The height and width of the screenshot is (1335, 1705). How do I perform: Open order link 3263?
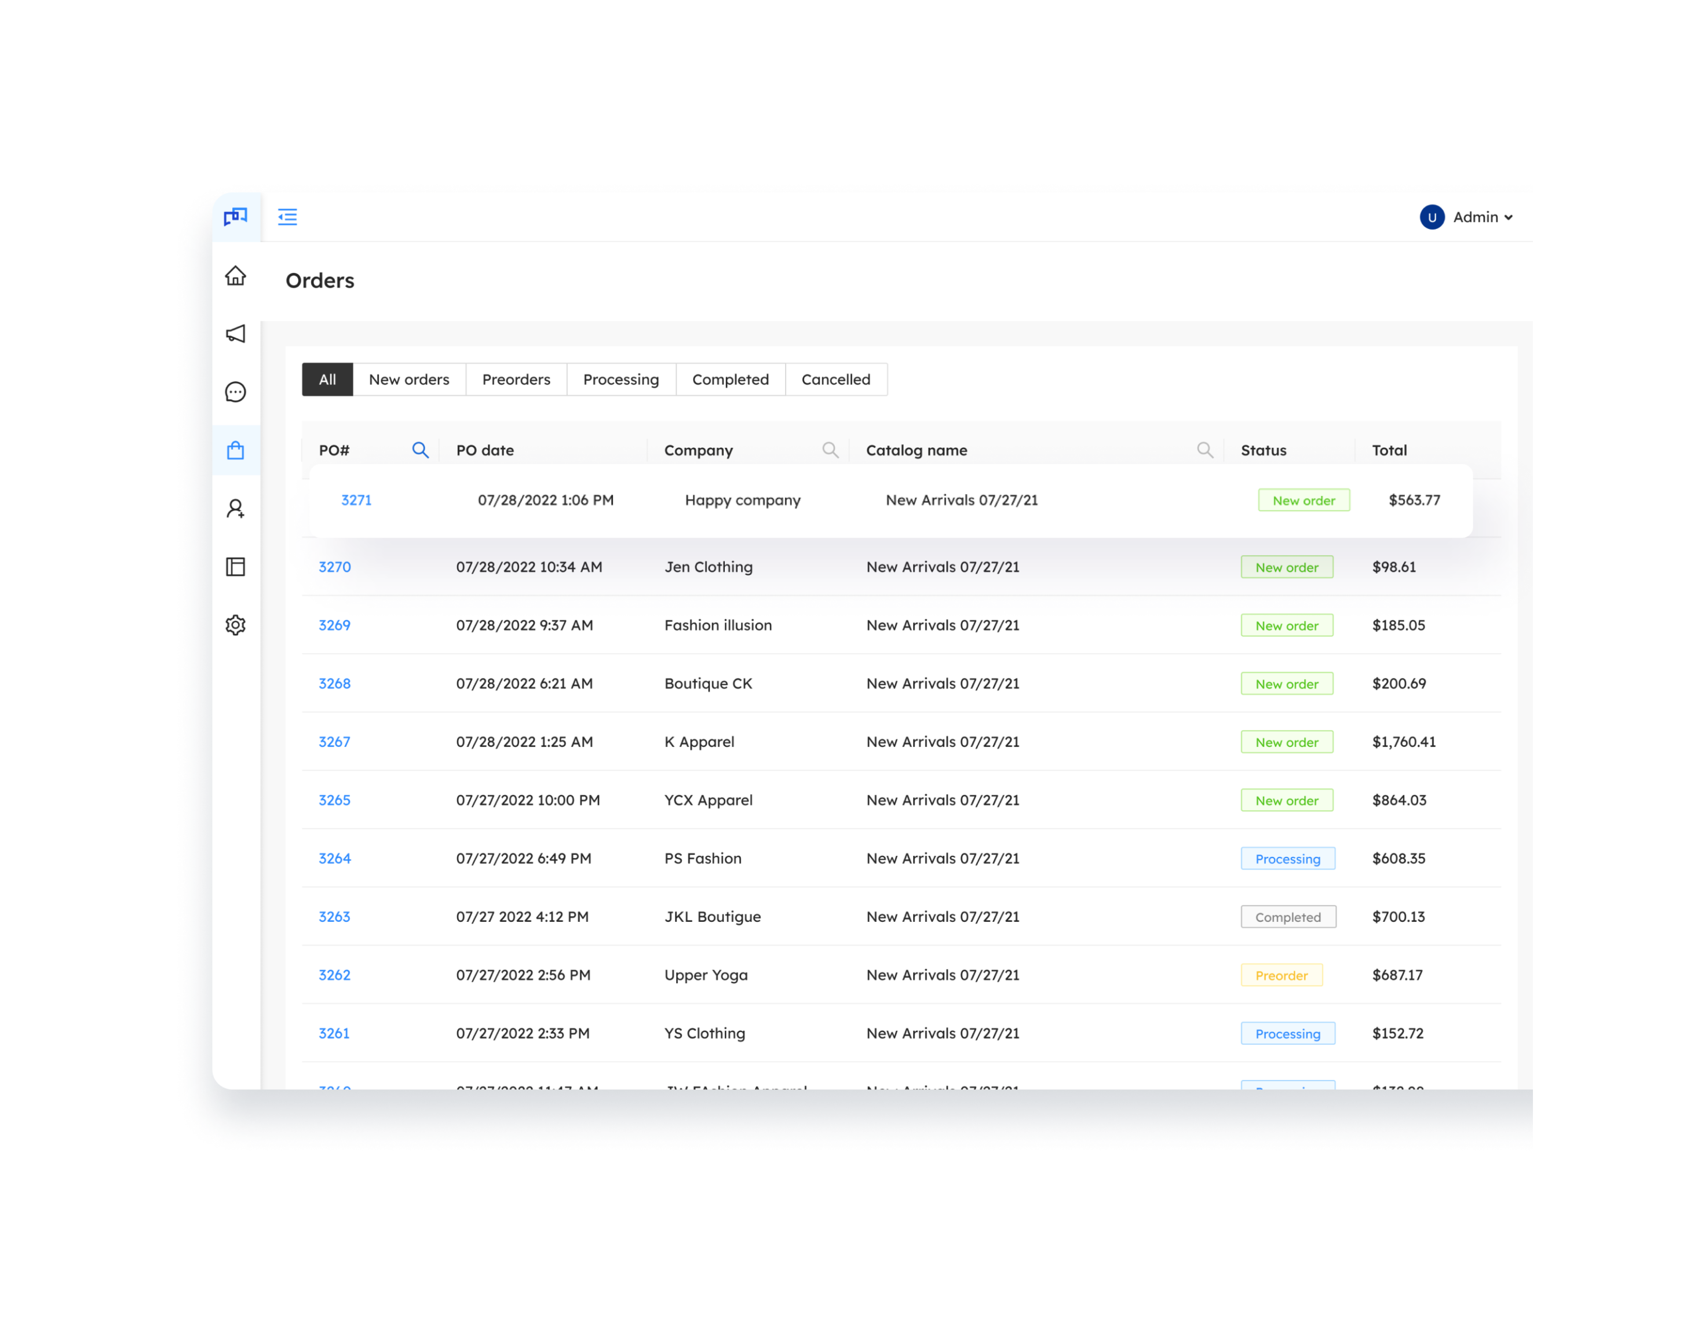(334, 917)
